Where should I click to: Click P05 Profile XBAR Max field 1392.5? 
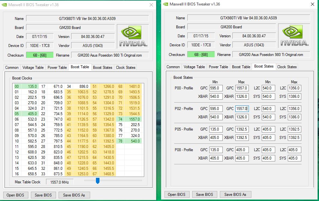242,137
